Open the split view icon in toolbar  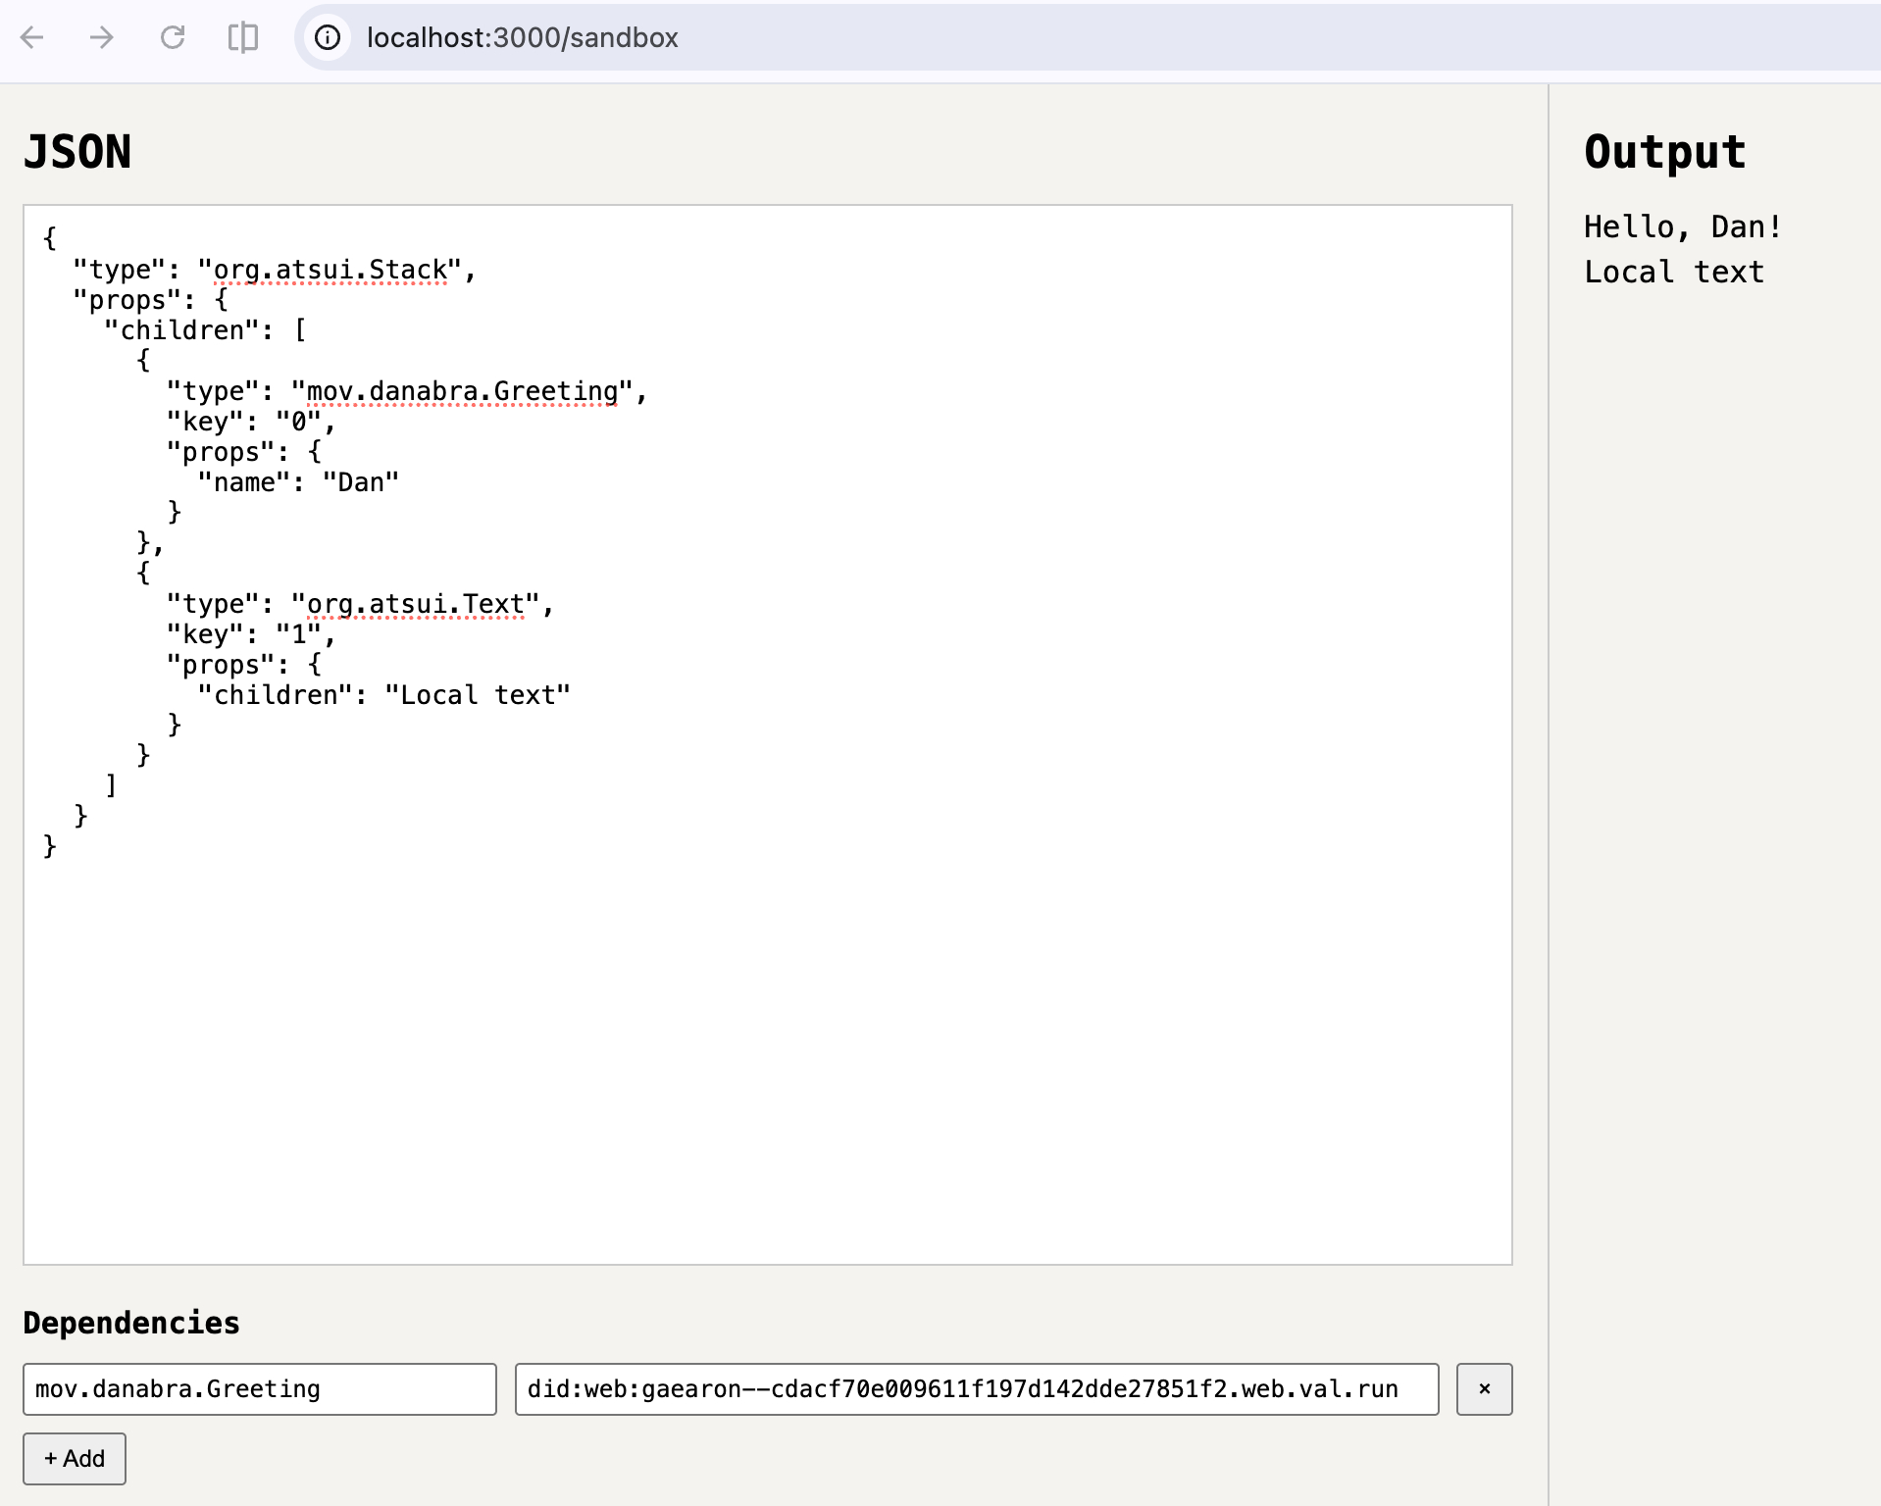[x=242, y=38]
